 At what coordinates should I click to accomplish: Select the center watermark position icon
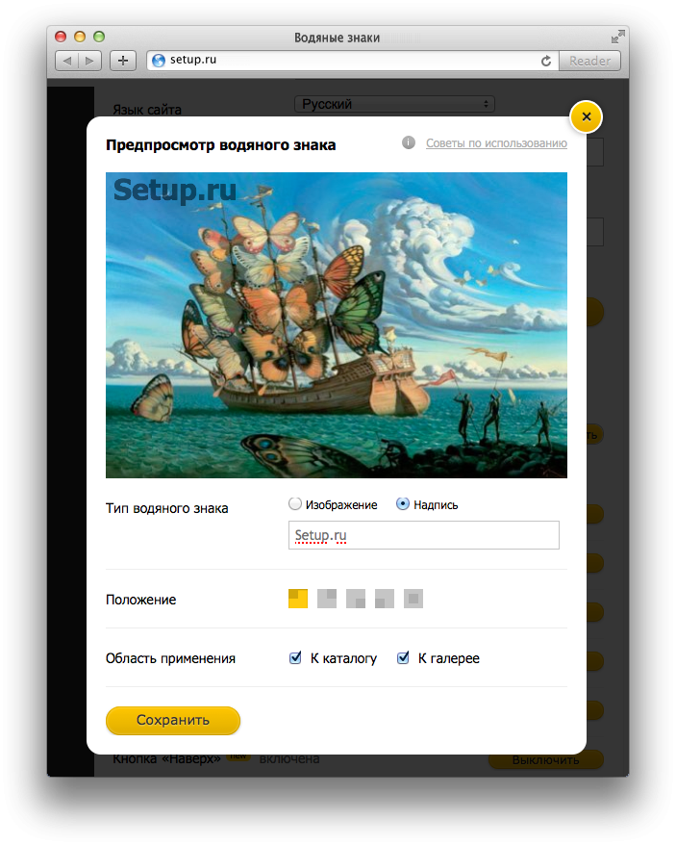coord(413,599)
